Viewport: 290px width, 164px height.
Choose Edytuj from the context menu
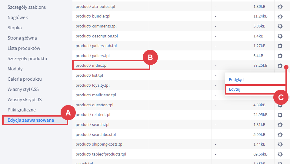click(x=235, y=89)
